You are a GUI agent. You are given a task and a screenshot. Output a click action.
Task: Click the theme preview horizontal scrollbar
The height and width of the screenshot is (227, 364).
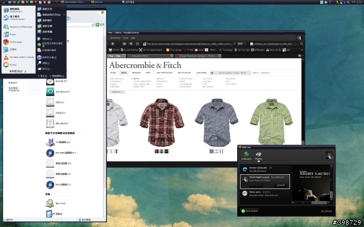pyautogui.click(x=311, y=203)
